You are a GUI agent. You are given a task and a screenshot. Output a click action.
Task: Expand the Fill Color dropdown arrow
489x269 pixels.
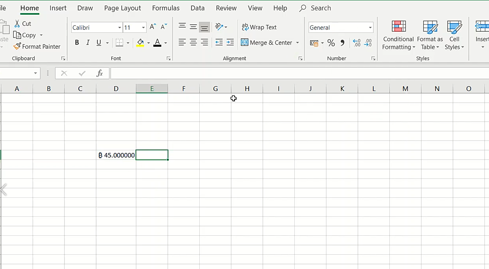point(149,43)
